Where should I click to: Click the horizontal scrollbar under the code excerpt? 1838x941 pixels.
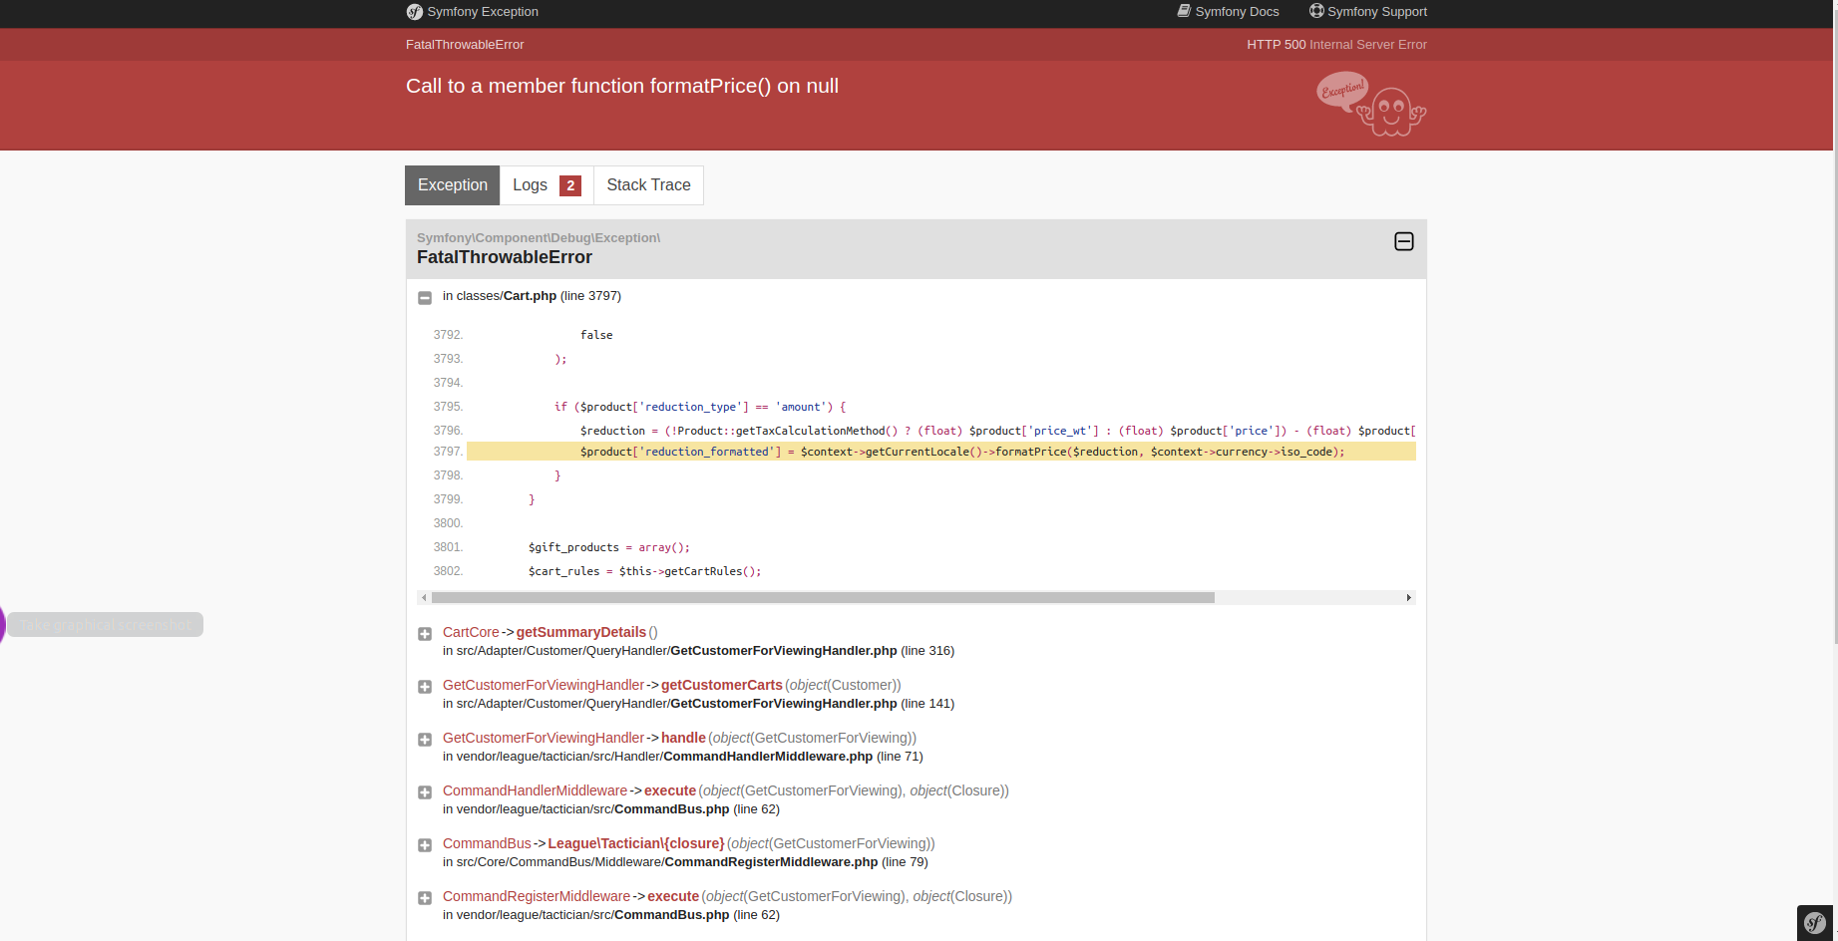tap(818, 597)
